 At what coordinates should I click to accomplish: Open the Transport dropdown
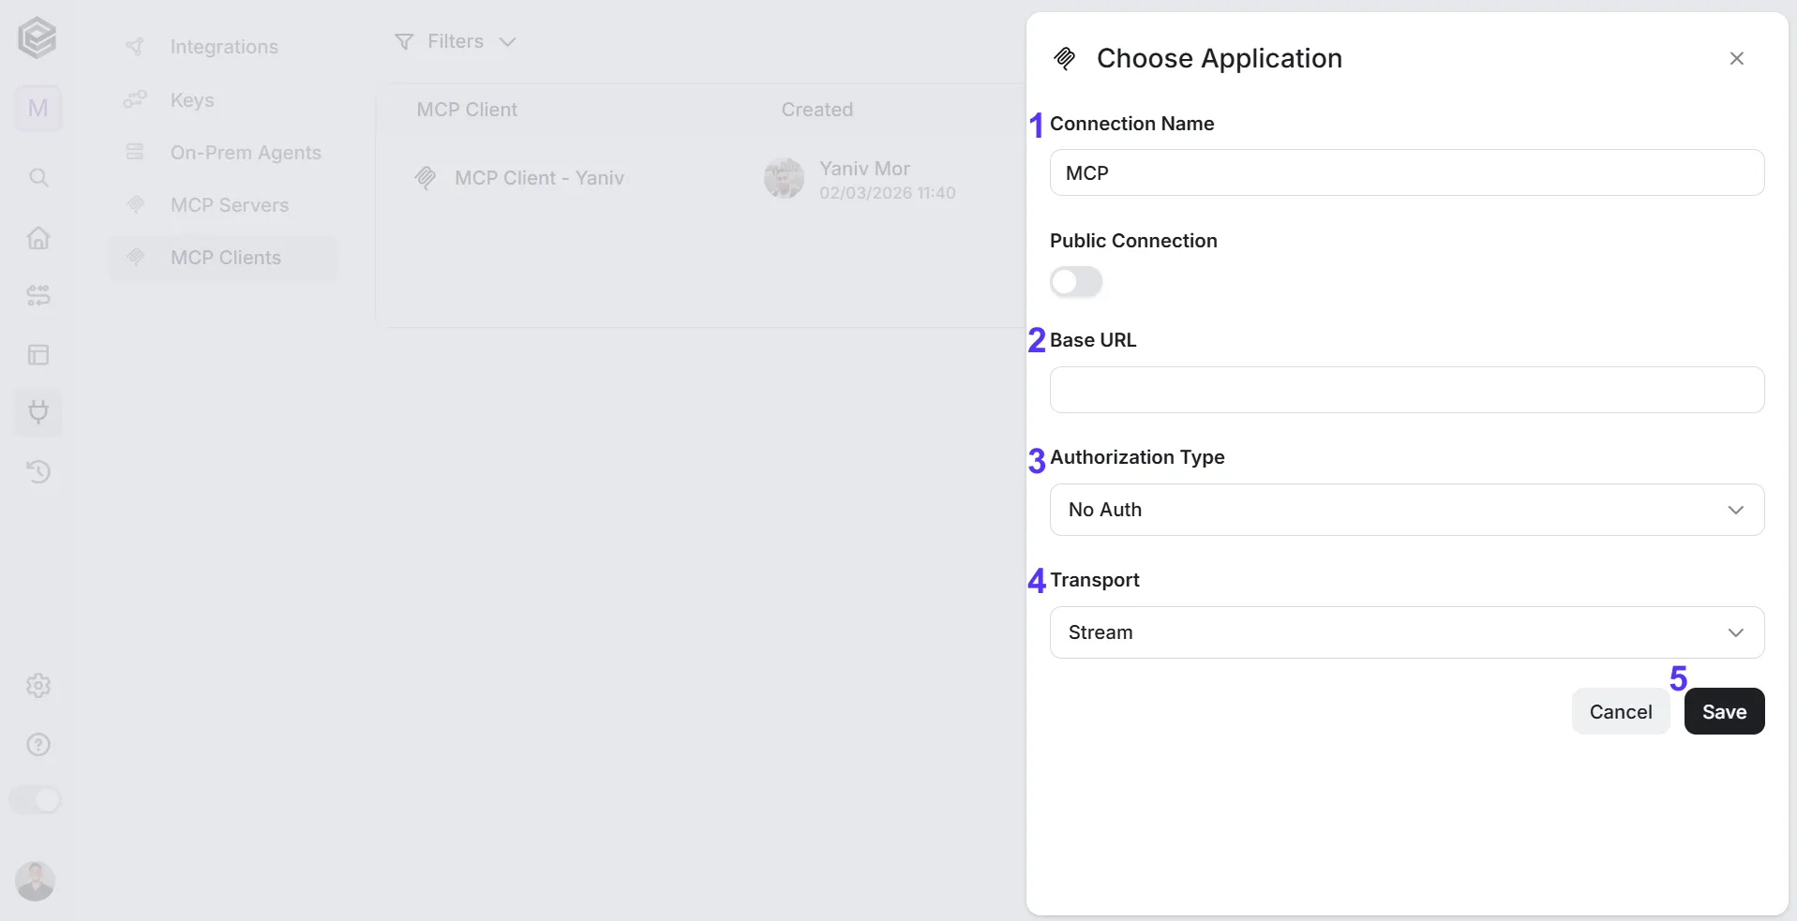[1407, 632]
